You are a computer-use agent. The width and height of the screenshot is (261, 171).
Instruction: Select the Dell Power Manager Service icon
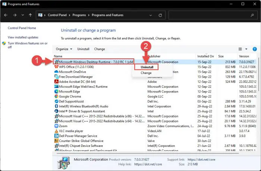(56, 136)
